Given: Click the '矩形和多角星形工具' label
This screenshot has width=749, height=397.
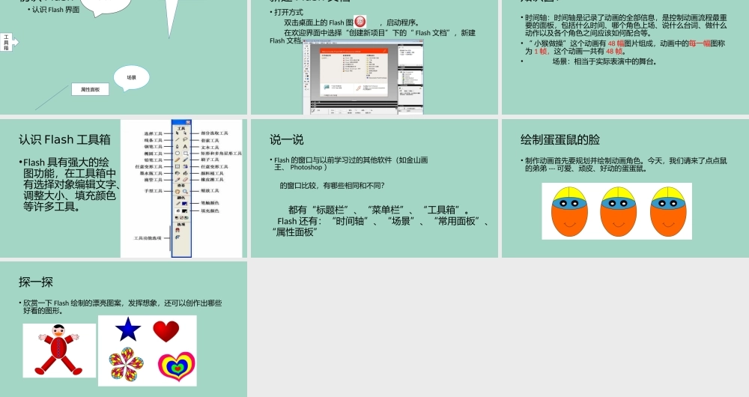Looking at the screenshot, I should click(x=221, y=154).
